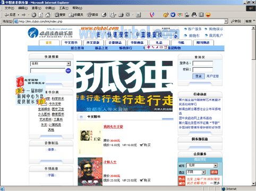Click the 团中央启动网上读书活动 news link

[195, 118]
